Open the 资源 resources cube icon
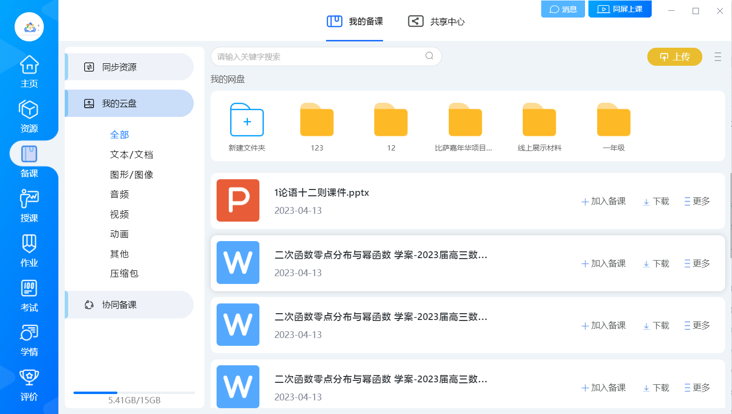Screen dimensions: 732x414 tap(29, 110)
